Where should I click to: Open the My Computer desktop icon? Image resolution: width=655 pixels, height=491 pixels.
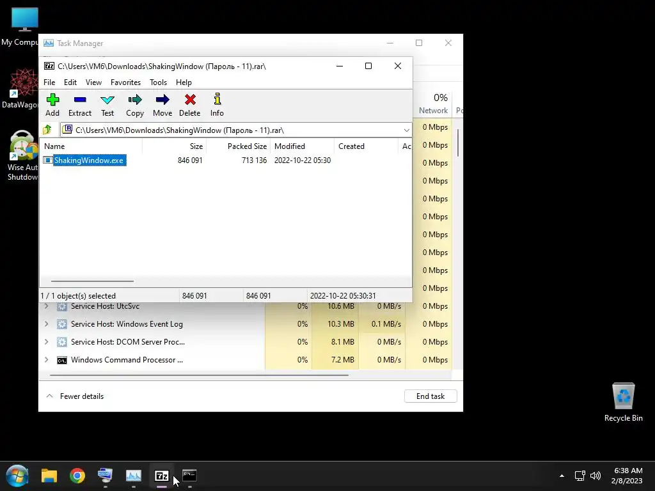(x=24, y=27)
